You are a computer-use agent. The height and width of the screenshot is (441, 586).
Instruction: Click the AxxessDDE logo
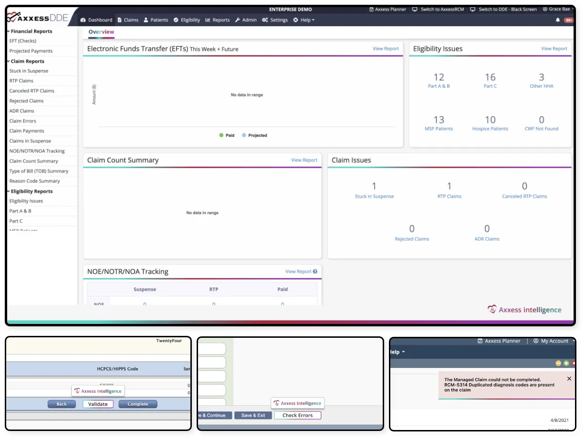38,18
